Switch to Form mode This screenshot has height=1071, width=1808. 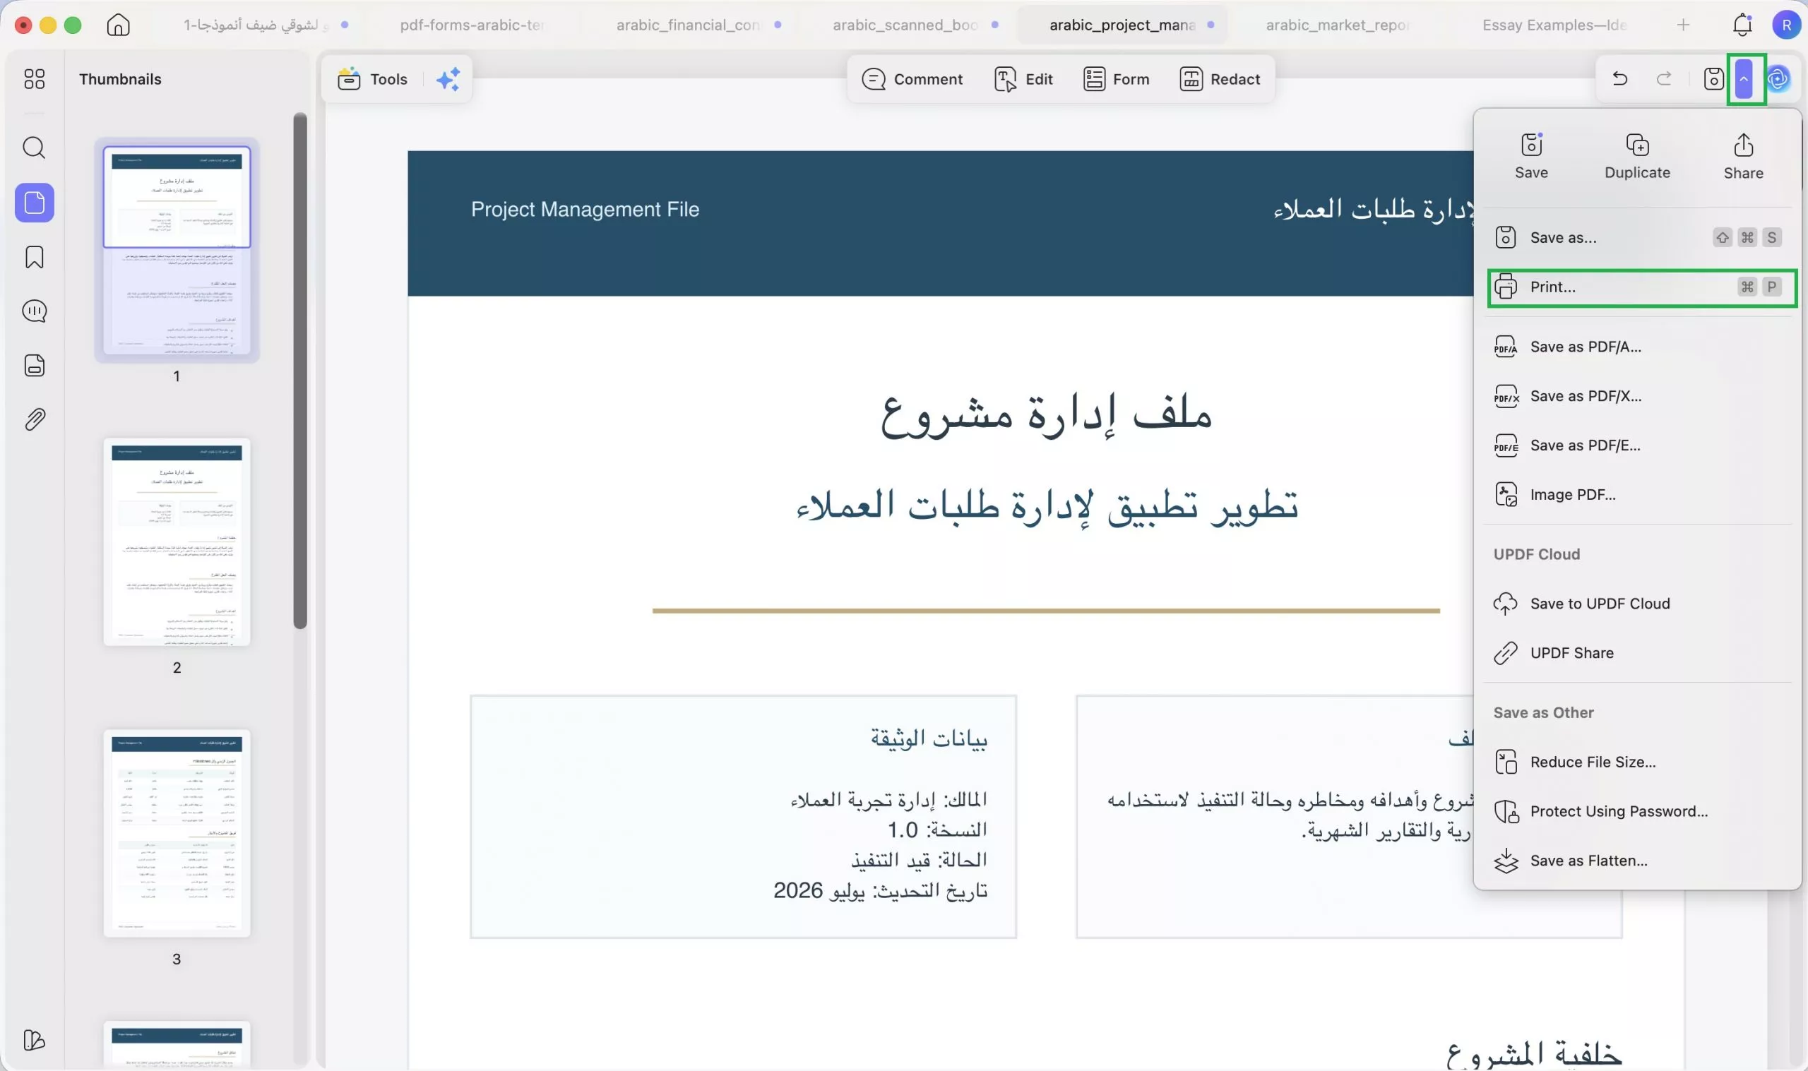(1116, 78)
